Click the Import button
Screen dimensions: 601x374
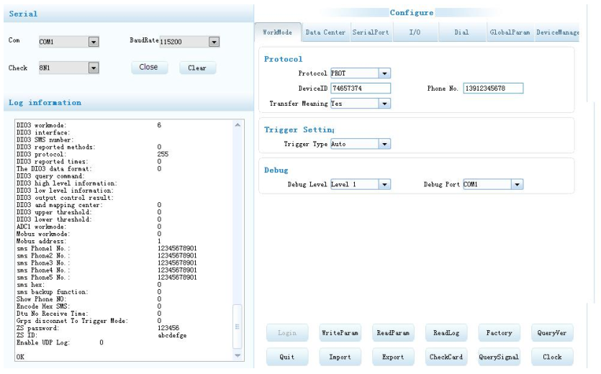(x=340, y=357)
